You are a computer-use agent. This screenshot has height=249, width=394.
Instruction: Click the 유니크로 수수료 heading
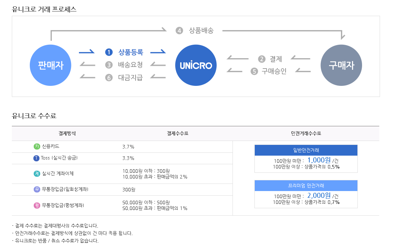(34, 116)
